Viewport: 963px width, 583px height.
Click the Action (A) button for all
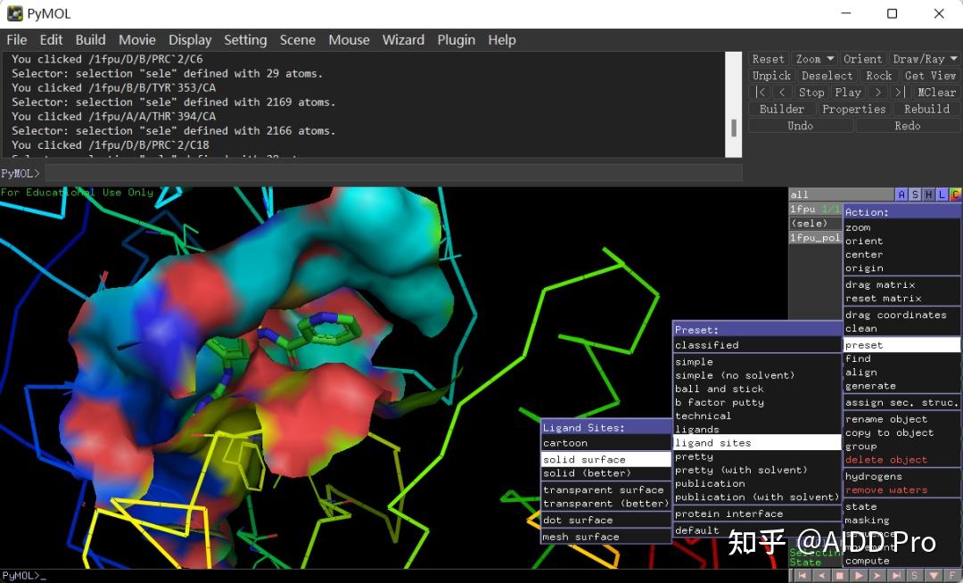click(901, 194)
